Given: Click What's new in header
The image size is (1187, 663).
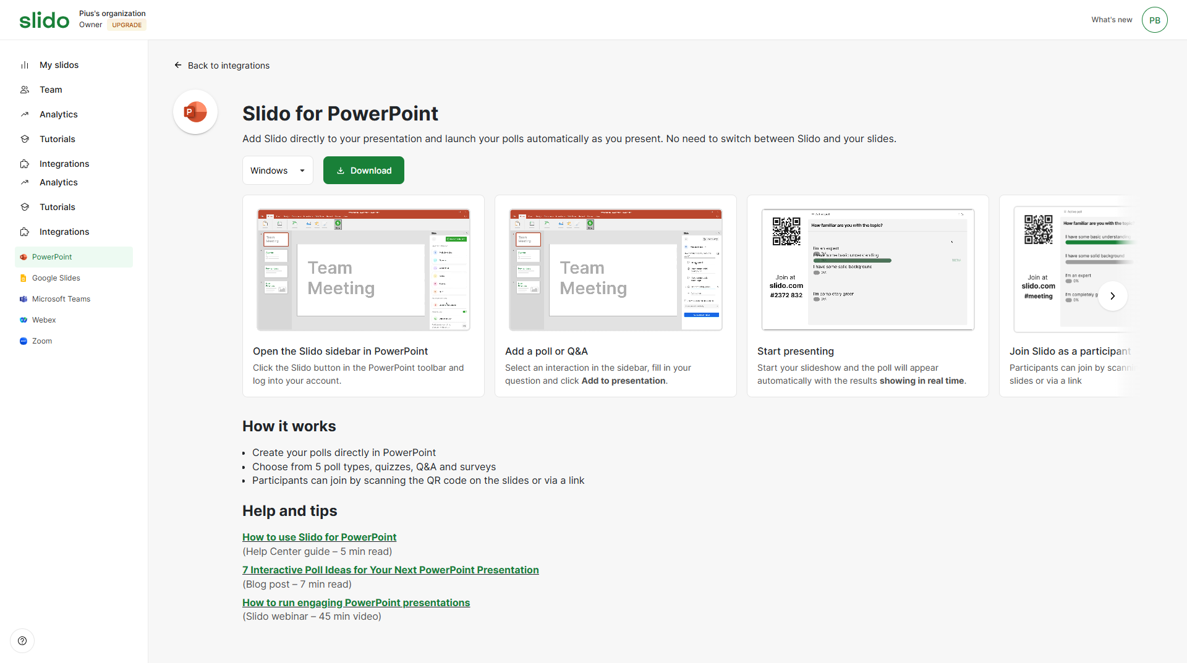Looking at the screenshot, I should click(x=1112, y=20).
